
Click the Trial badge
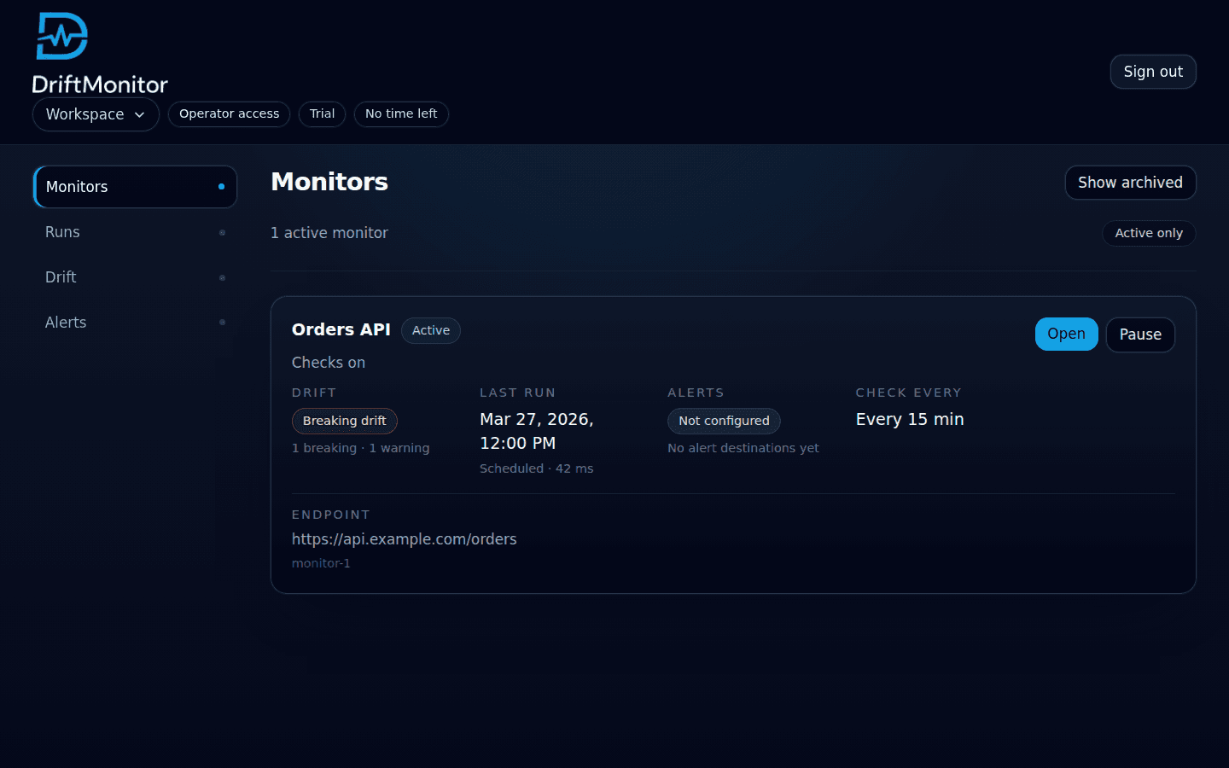[322, 113]
